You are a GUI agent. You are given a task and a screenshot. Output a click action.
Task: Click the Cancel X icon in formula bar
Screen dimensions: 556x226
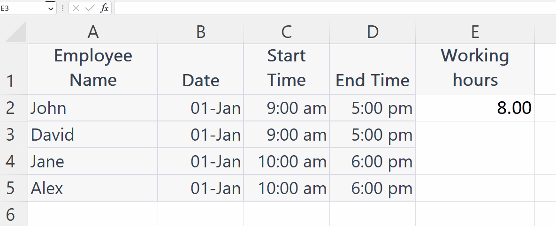(76, 8)
